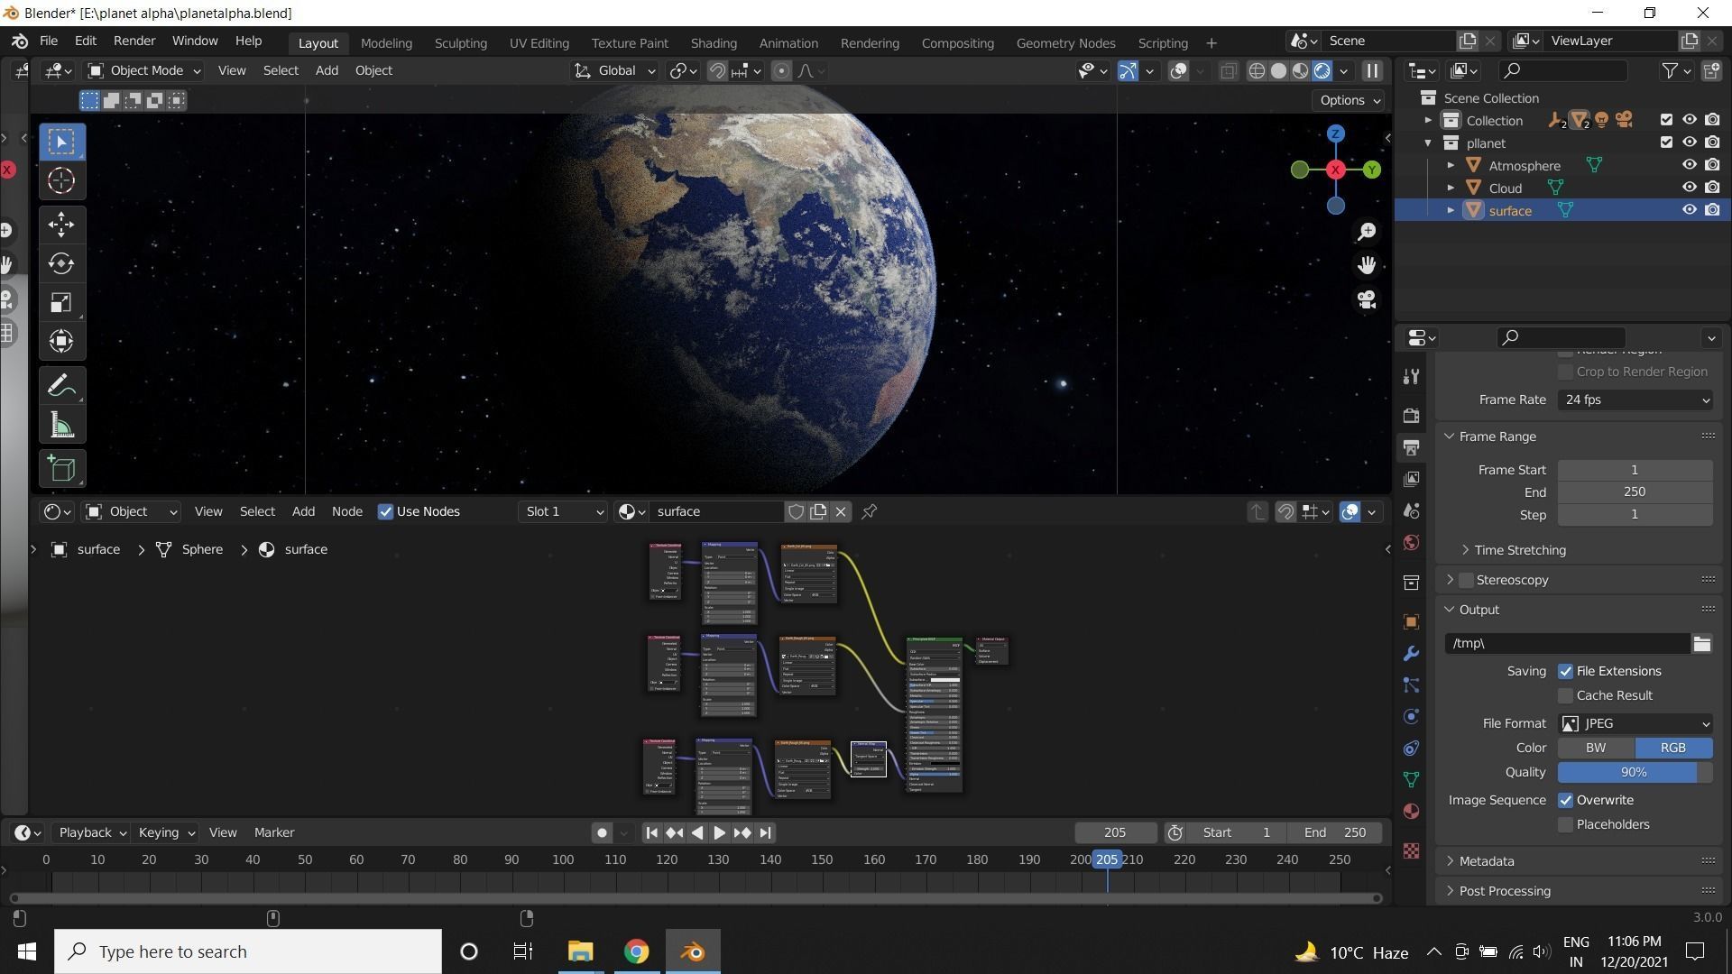
Task: Open the Node menu in node editor
Action: click(346, 511)
